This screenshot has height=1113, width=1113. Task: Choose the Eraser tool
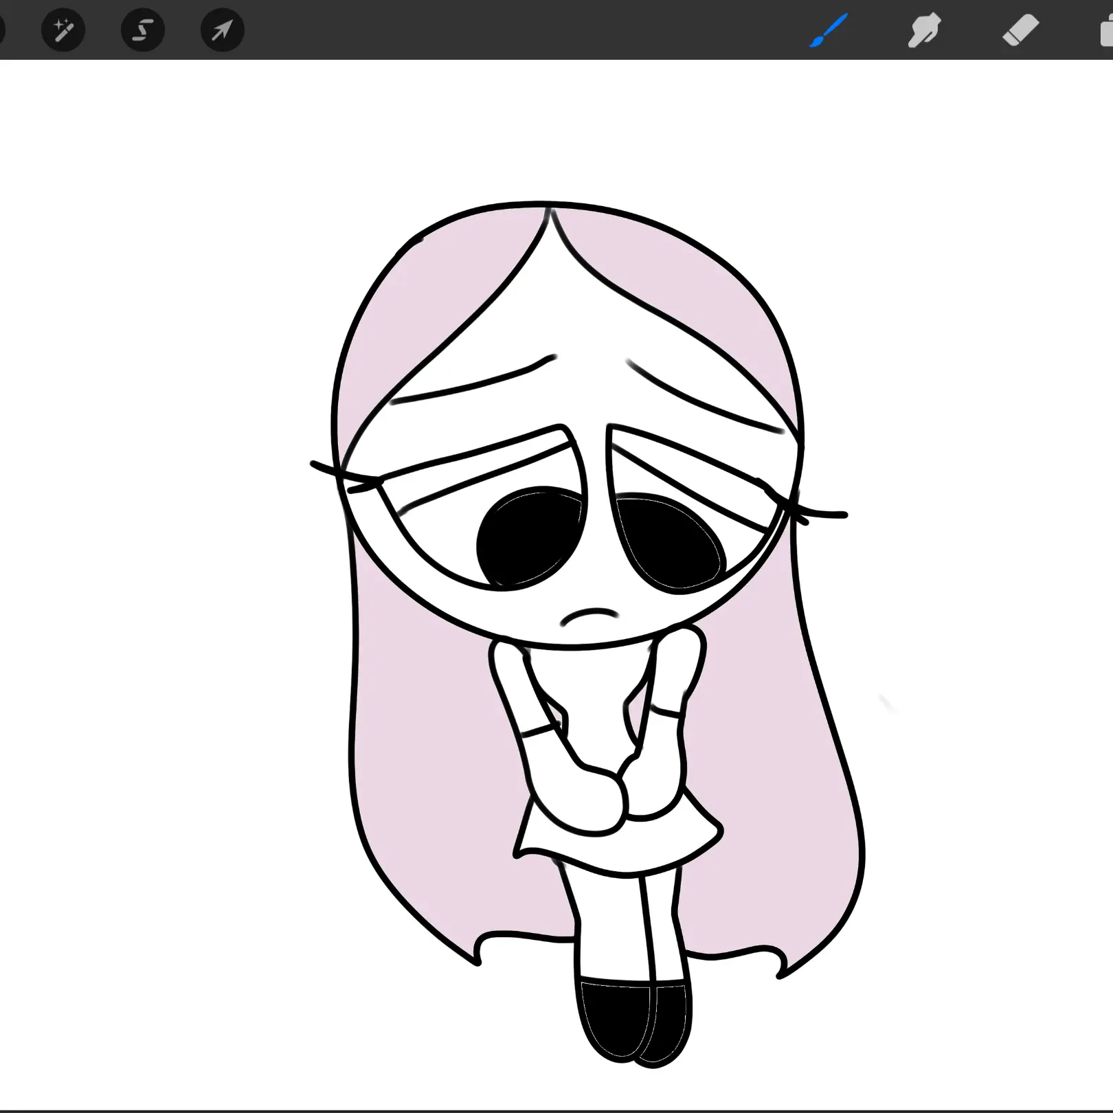point(1020,30)
